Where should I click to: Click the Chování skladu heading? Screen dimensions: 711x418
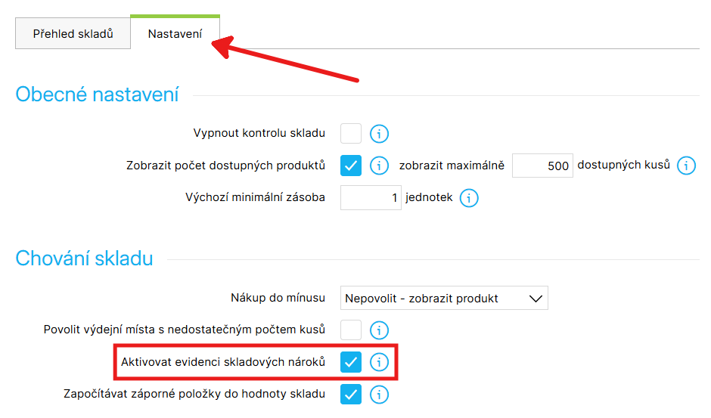[85, 259]
